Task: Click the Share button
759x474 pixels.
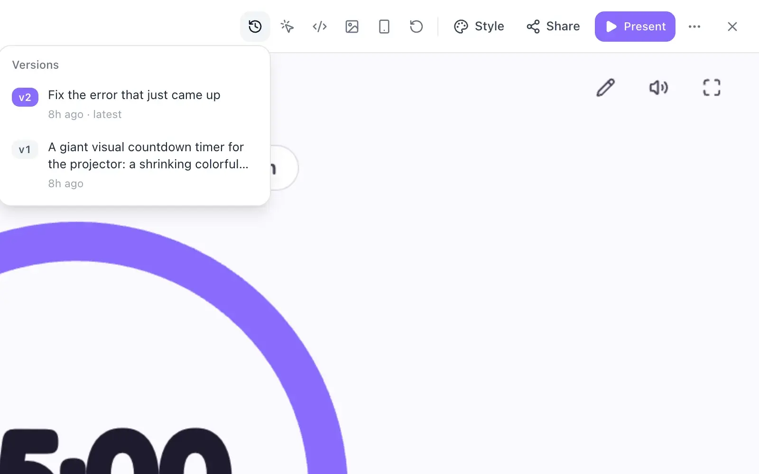Action: tap(553, 27)
